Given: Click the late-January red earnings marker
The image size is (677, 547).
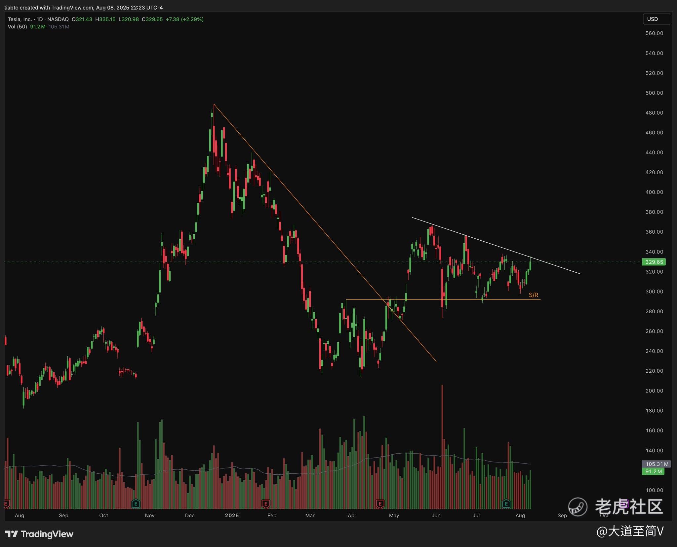Looking at the screenshot, I should (x=266, y=504).
